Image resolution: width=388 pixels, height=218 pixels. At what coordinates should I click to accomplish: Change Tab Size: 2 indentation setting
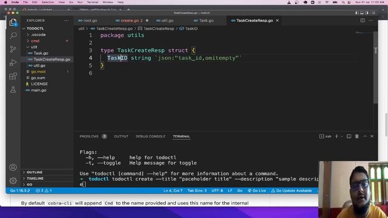[x=197, y=191]
